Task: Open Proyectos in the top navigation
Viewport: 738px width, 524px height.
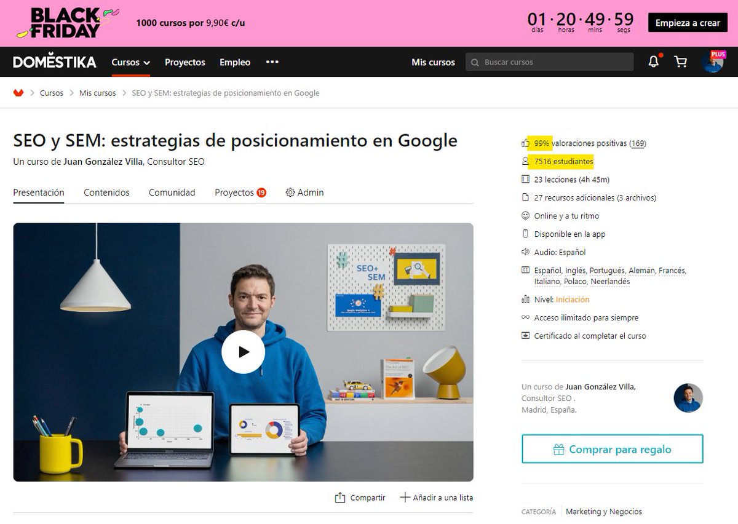Action: (x=185, y=62)
